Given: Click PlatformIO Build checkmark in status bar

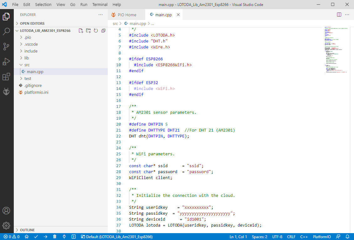Looking at the screenshot, I should point(36,237).
